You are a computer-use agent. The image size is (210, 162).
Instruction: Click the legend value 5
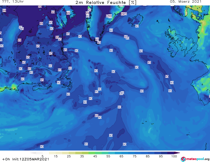[x=42, y=156]
